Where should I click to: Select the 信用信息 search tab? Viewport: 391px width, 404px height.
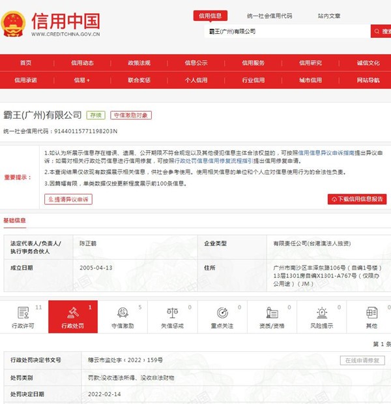(210, 16)
